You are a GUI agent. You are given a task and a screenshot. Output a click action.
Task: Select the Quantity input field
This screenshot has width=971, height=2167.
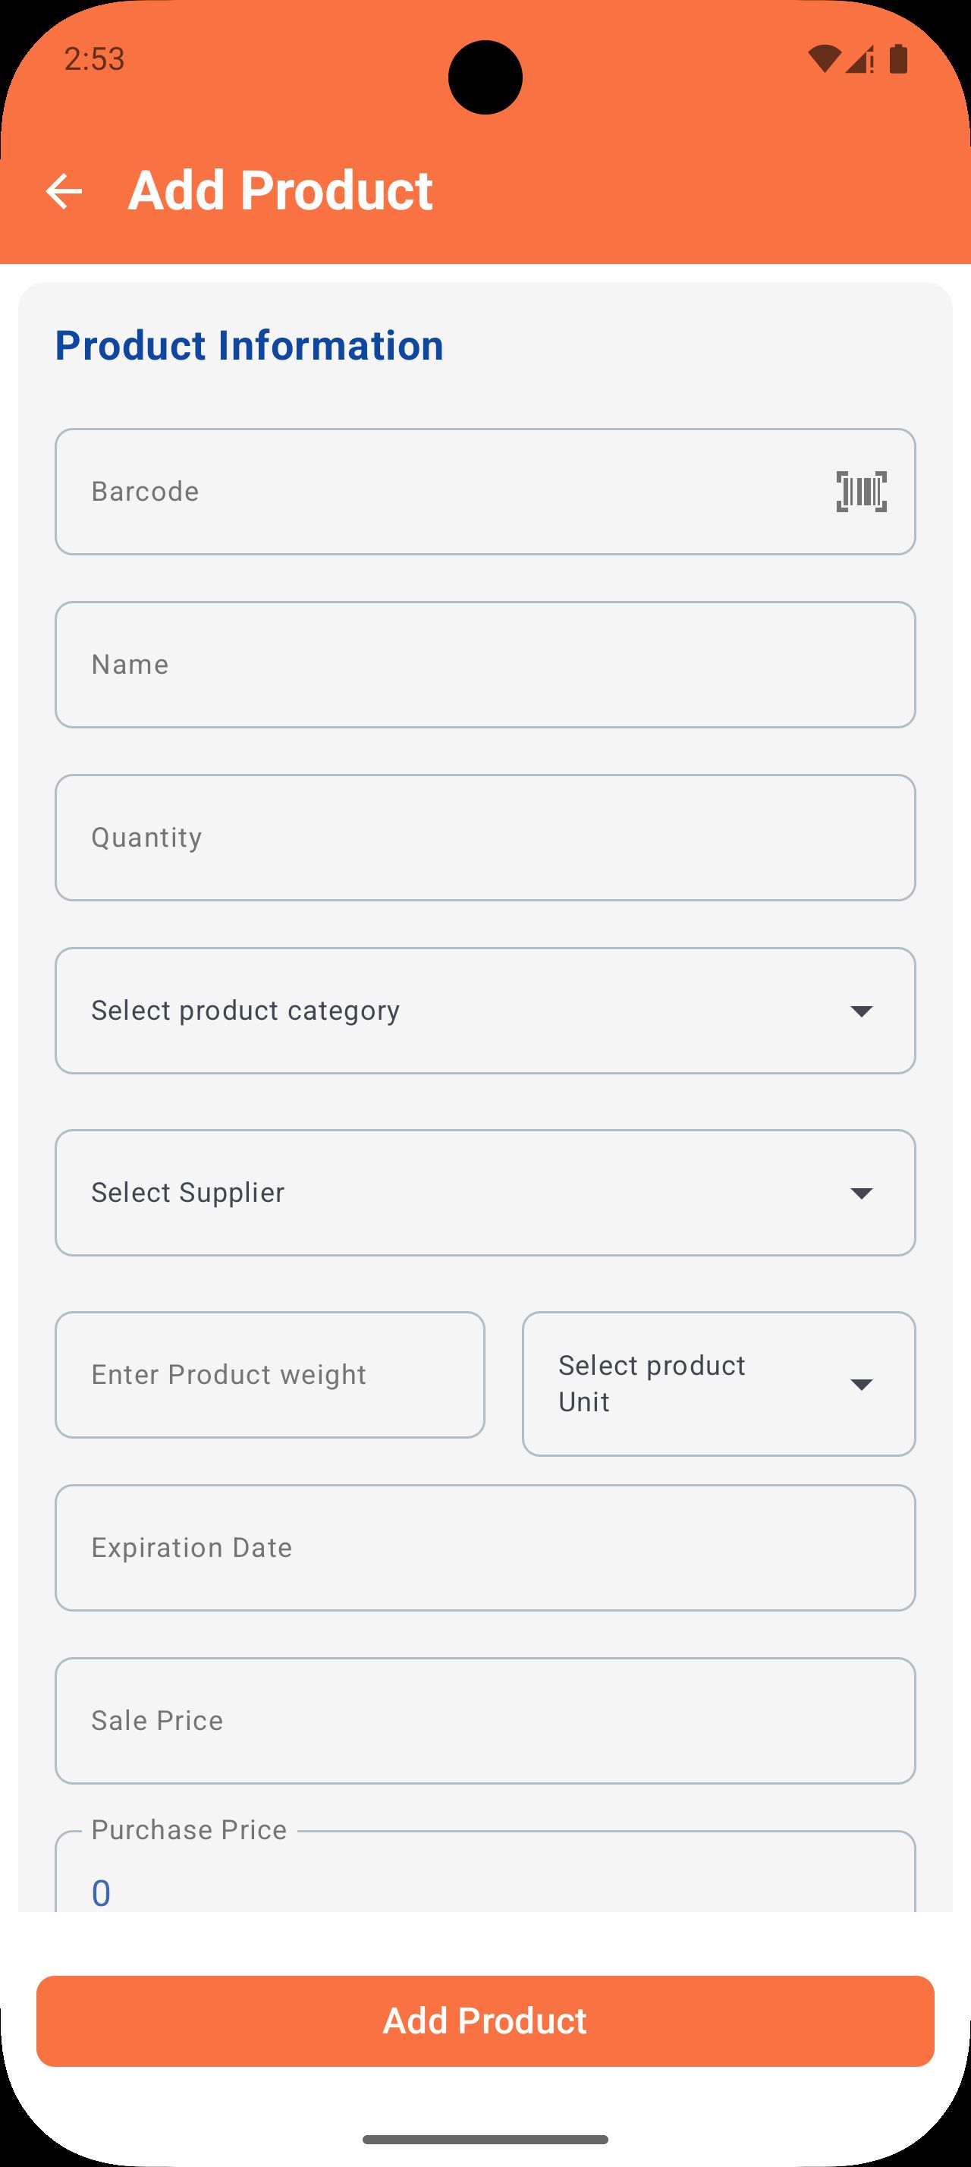coord(484,838)
